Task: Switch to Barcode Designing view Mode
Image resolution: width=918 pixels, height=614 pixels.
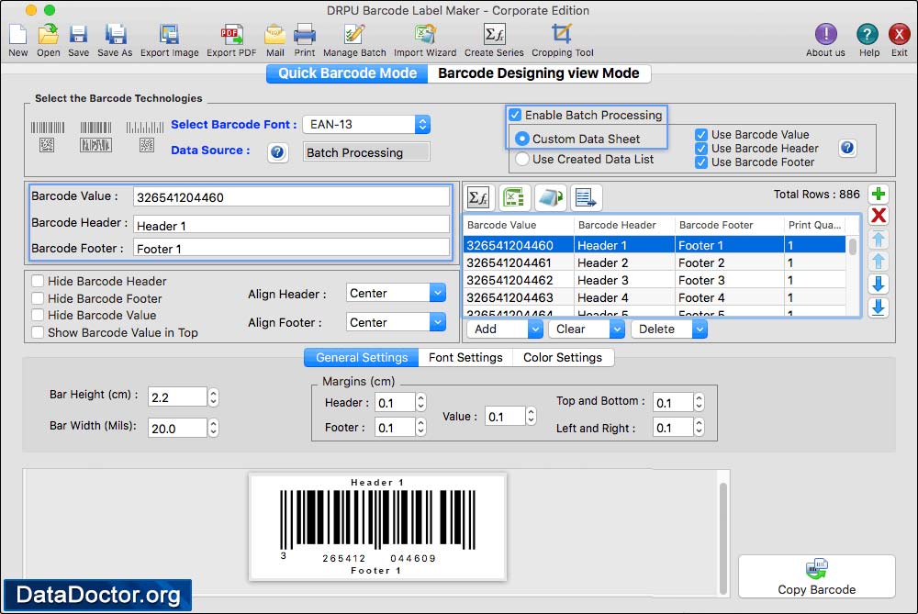Action: [539, 73]
